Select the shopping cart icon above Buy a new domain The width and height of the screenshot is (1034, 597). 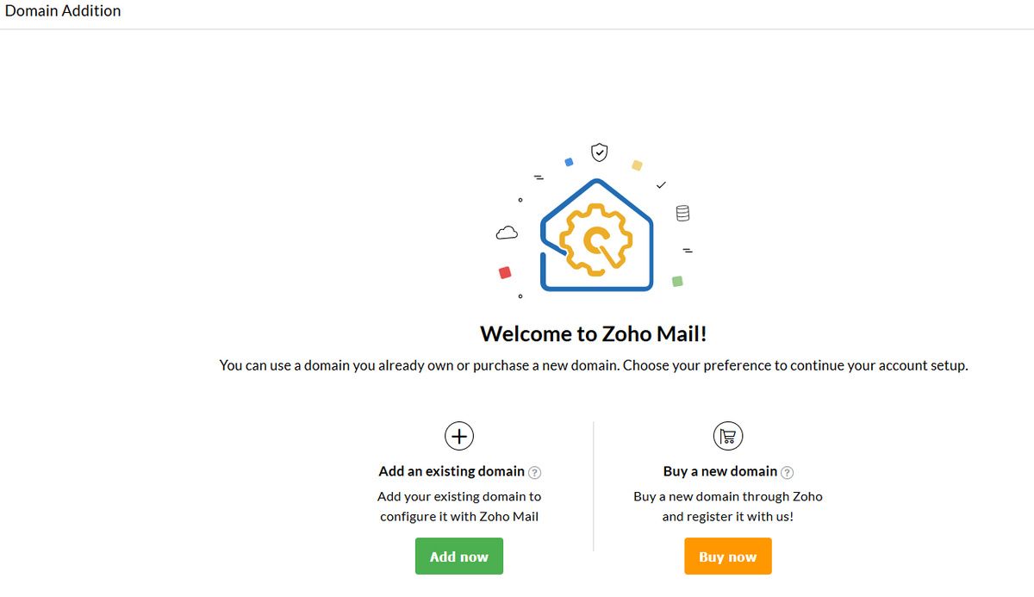tap(728, 436)
